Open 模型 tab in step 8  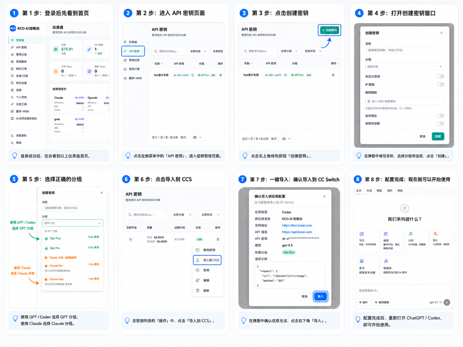pos(379,190)
